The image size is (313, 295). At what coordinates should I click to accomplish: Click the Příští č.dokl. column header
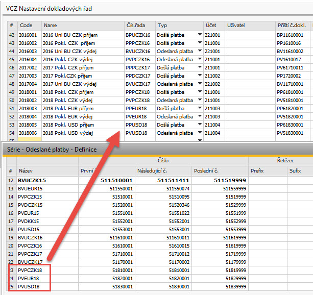(x=293, y=26)
